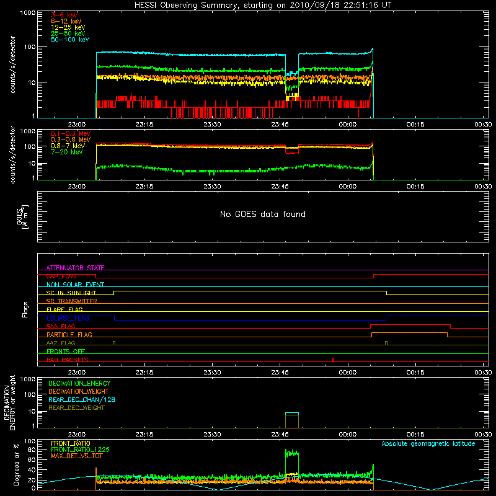Click the GAP_FLAG label
The height and width of the screenshot is (496, 496).
pos(61,276)
